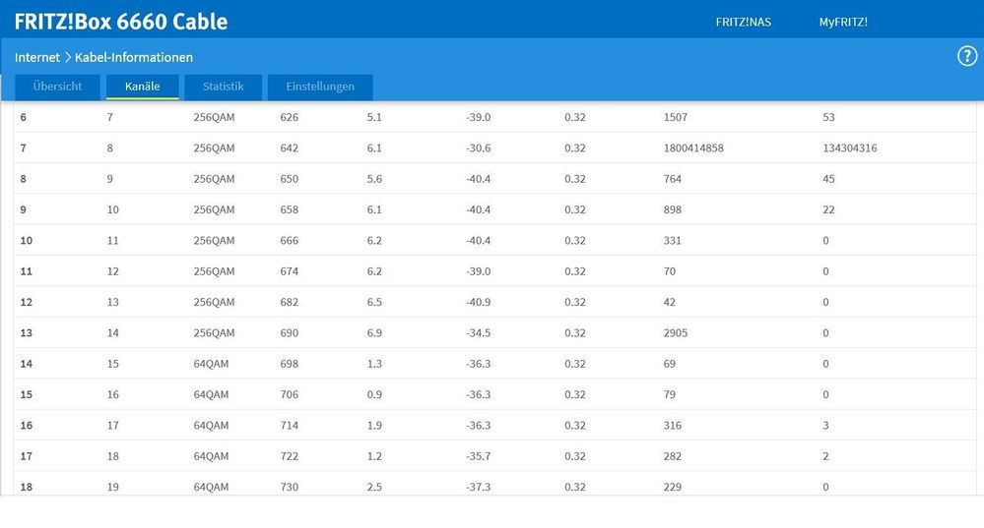Image resolution: width=984 pixels, height=528 pixels.
Task: Click the MSE value -40.9
Action: pos(478,302)
